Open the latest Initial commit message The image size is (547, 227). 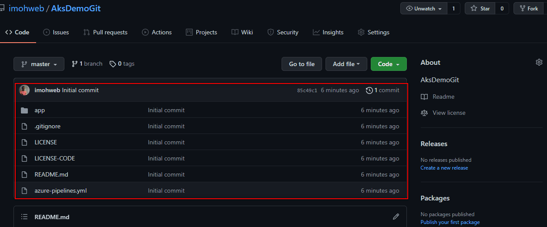pyautogui.click(x=81, y=90)
